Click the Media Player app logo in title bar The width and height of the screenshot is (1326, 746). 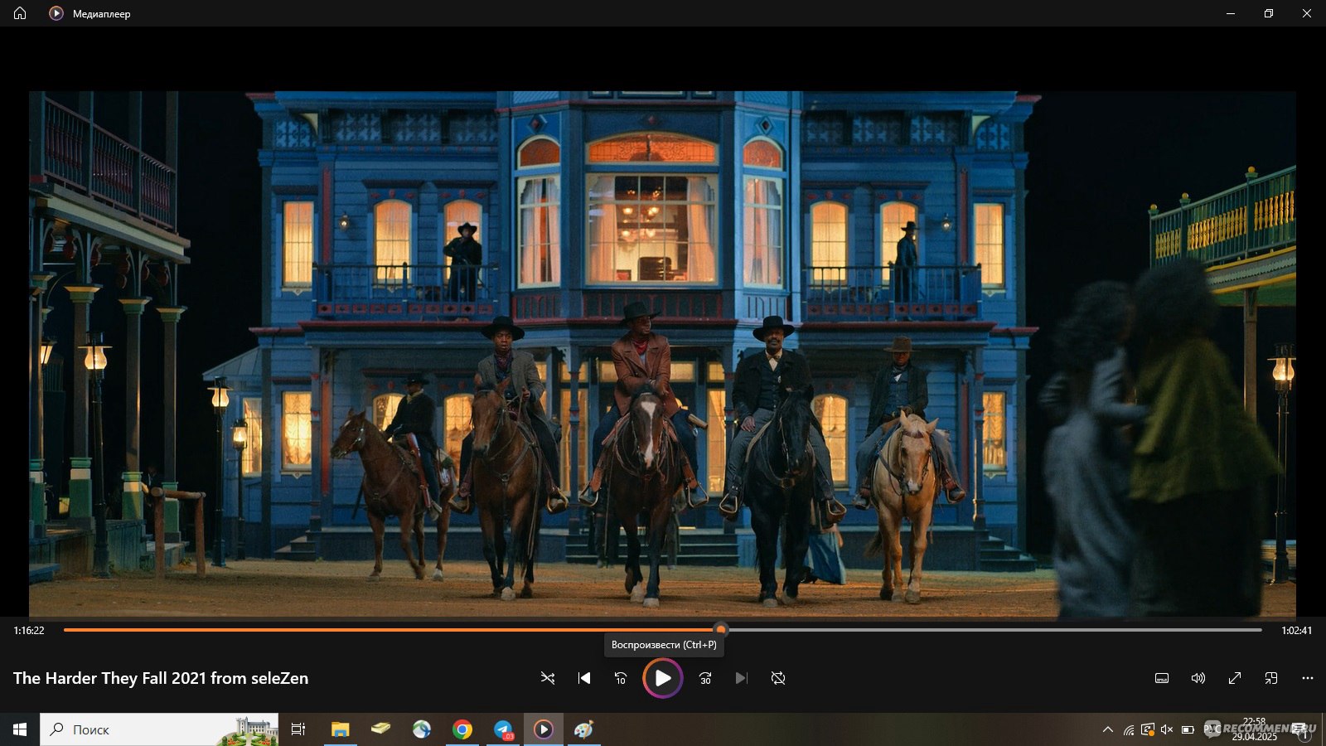pos(56,13)
